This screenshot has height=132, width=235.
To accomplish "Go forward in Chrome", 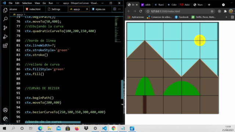I will [135, 11].
